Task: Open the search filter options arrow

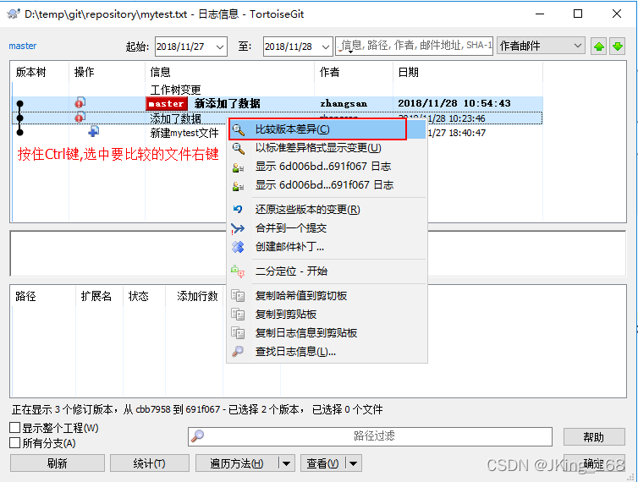Action: click(x=350, y=52)
